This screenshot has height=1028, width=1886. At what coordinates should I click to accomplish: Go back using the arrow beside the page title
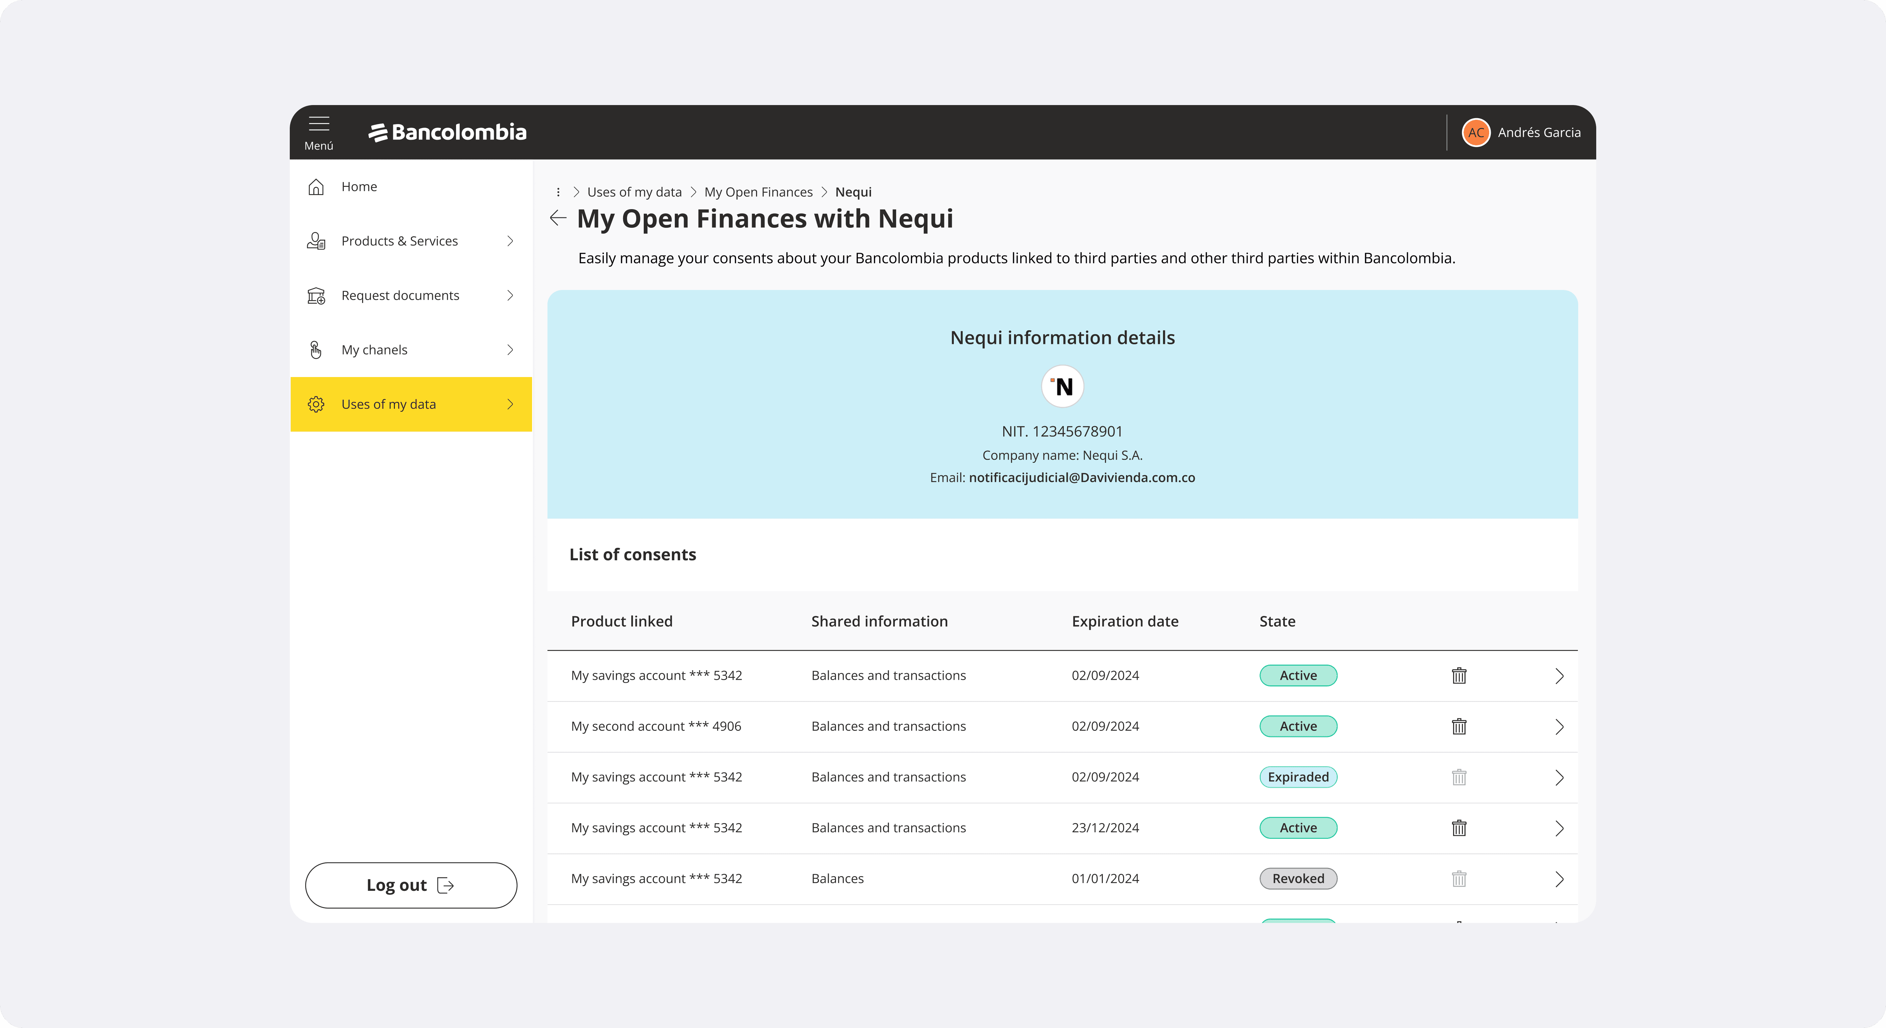558,218
